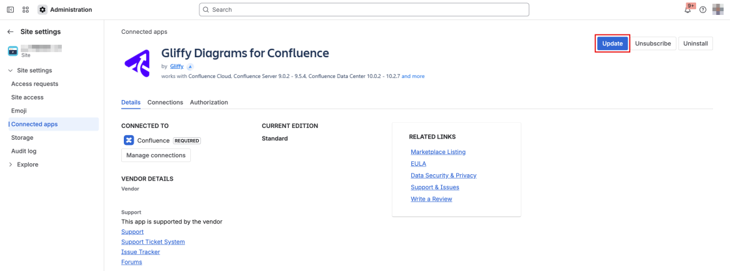The image size is (730, 271).
Task: Click the Uninstall button
Action: point(695,44)
